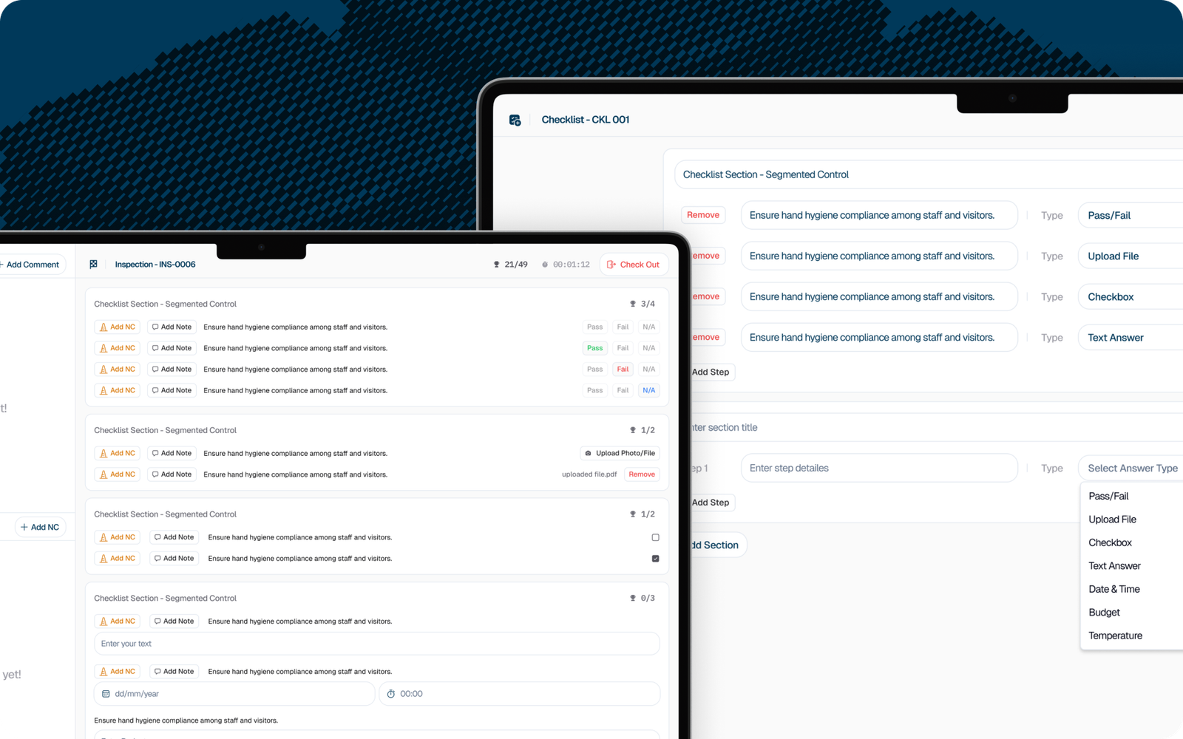Click the camera icon on Upload Photo/File

pyautogui.click(x=589, y=454)
